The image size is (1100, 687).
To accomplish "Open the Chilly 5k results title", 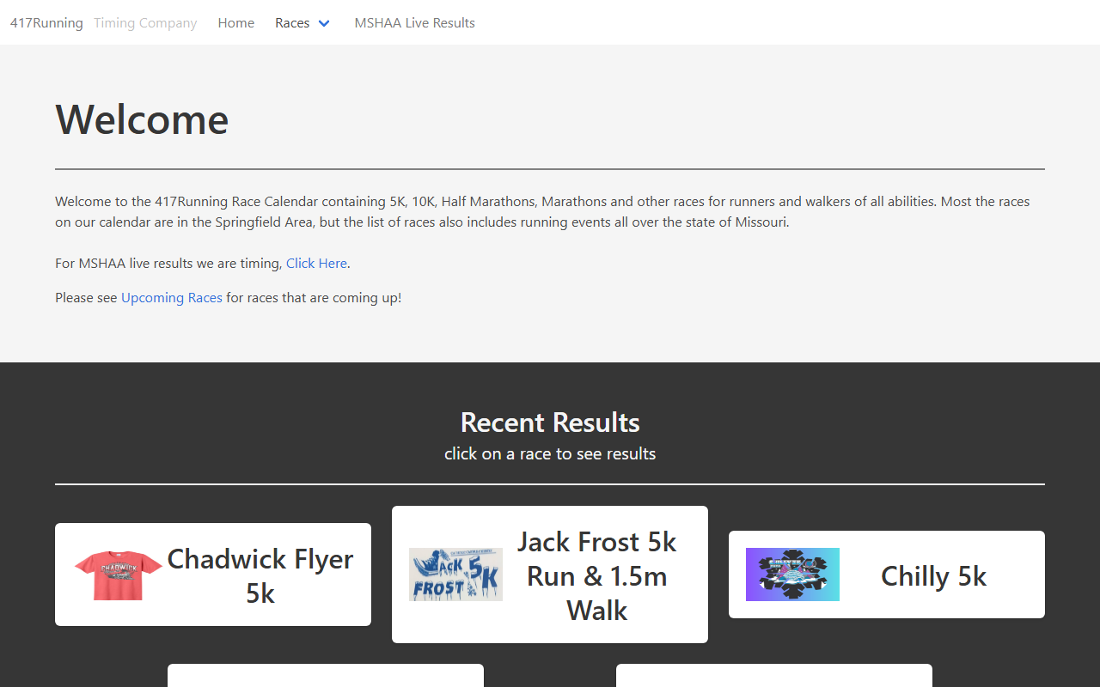I will [x=934, y=575].
